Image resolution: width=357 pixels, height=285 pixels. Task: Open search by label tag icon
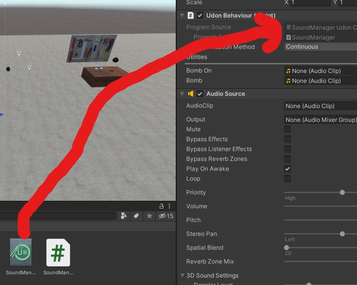tap(136, 216)
